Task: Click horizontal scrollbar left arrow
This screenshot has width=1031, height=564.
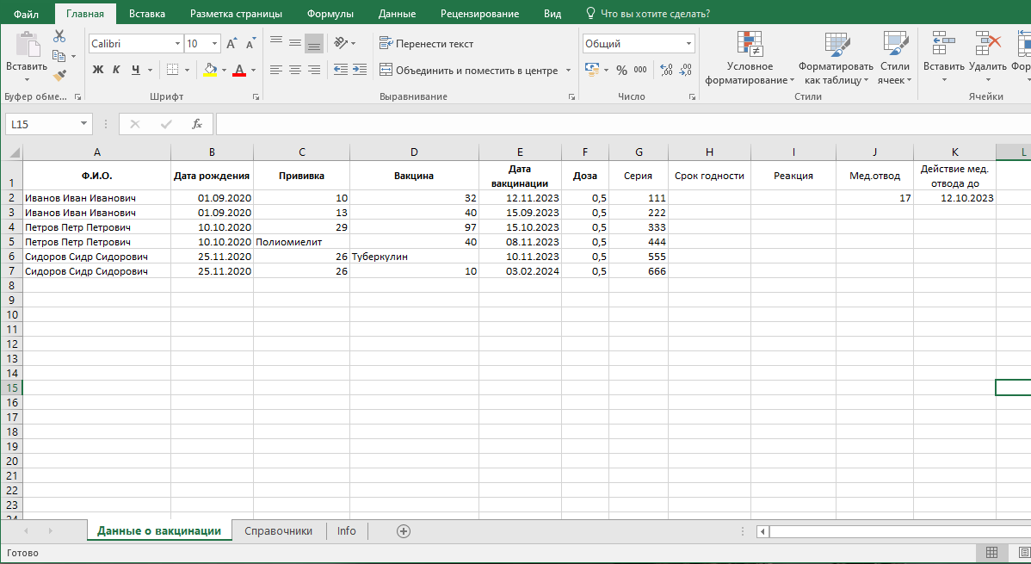Action: click(762, 531)
